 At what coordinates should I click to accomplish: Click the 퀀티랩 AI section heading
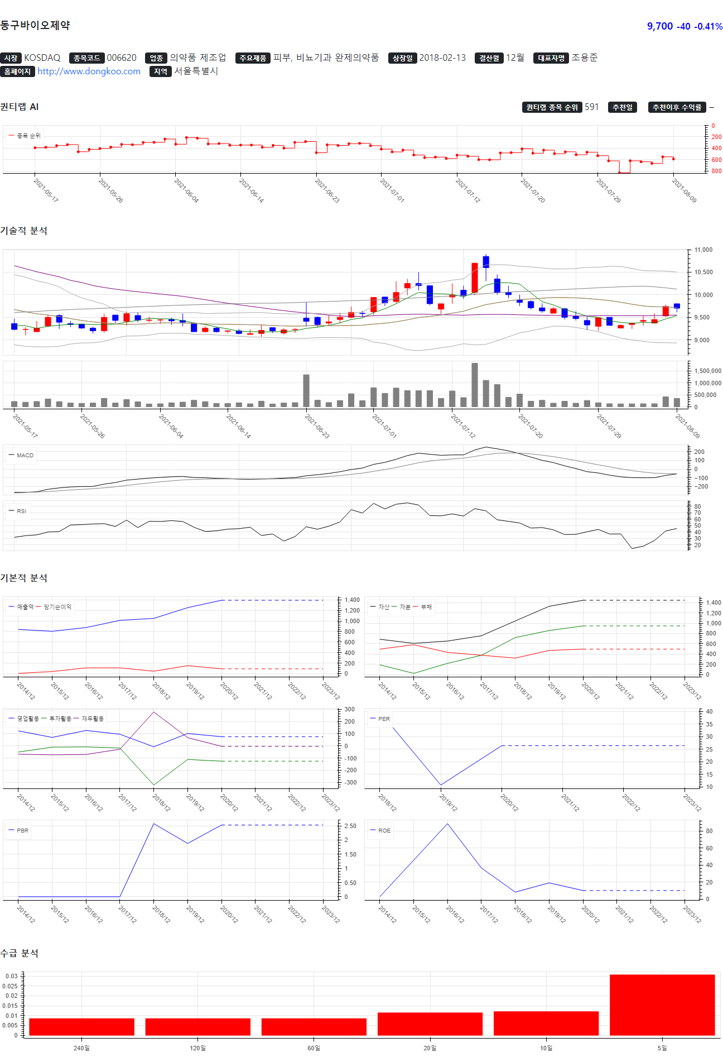(20, 107)
